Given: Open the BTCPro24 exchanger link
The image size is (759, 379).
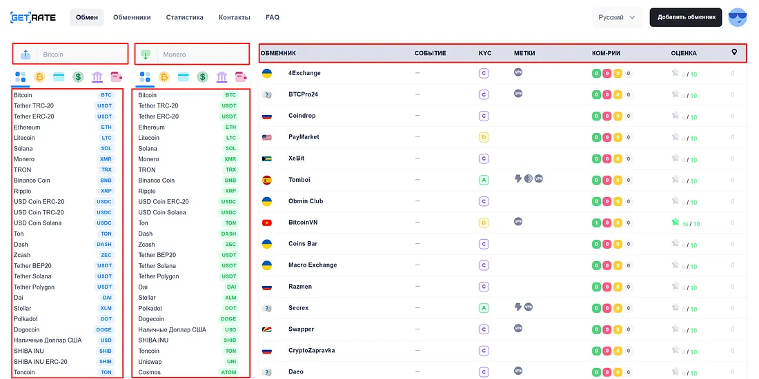Looking at the screenshot, I should coord(303,94).
